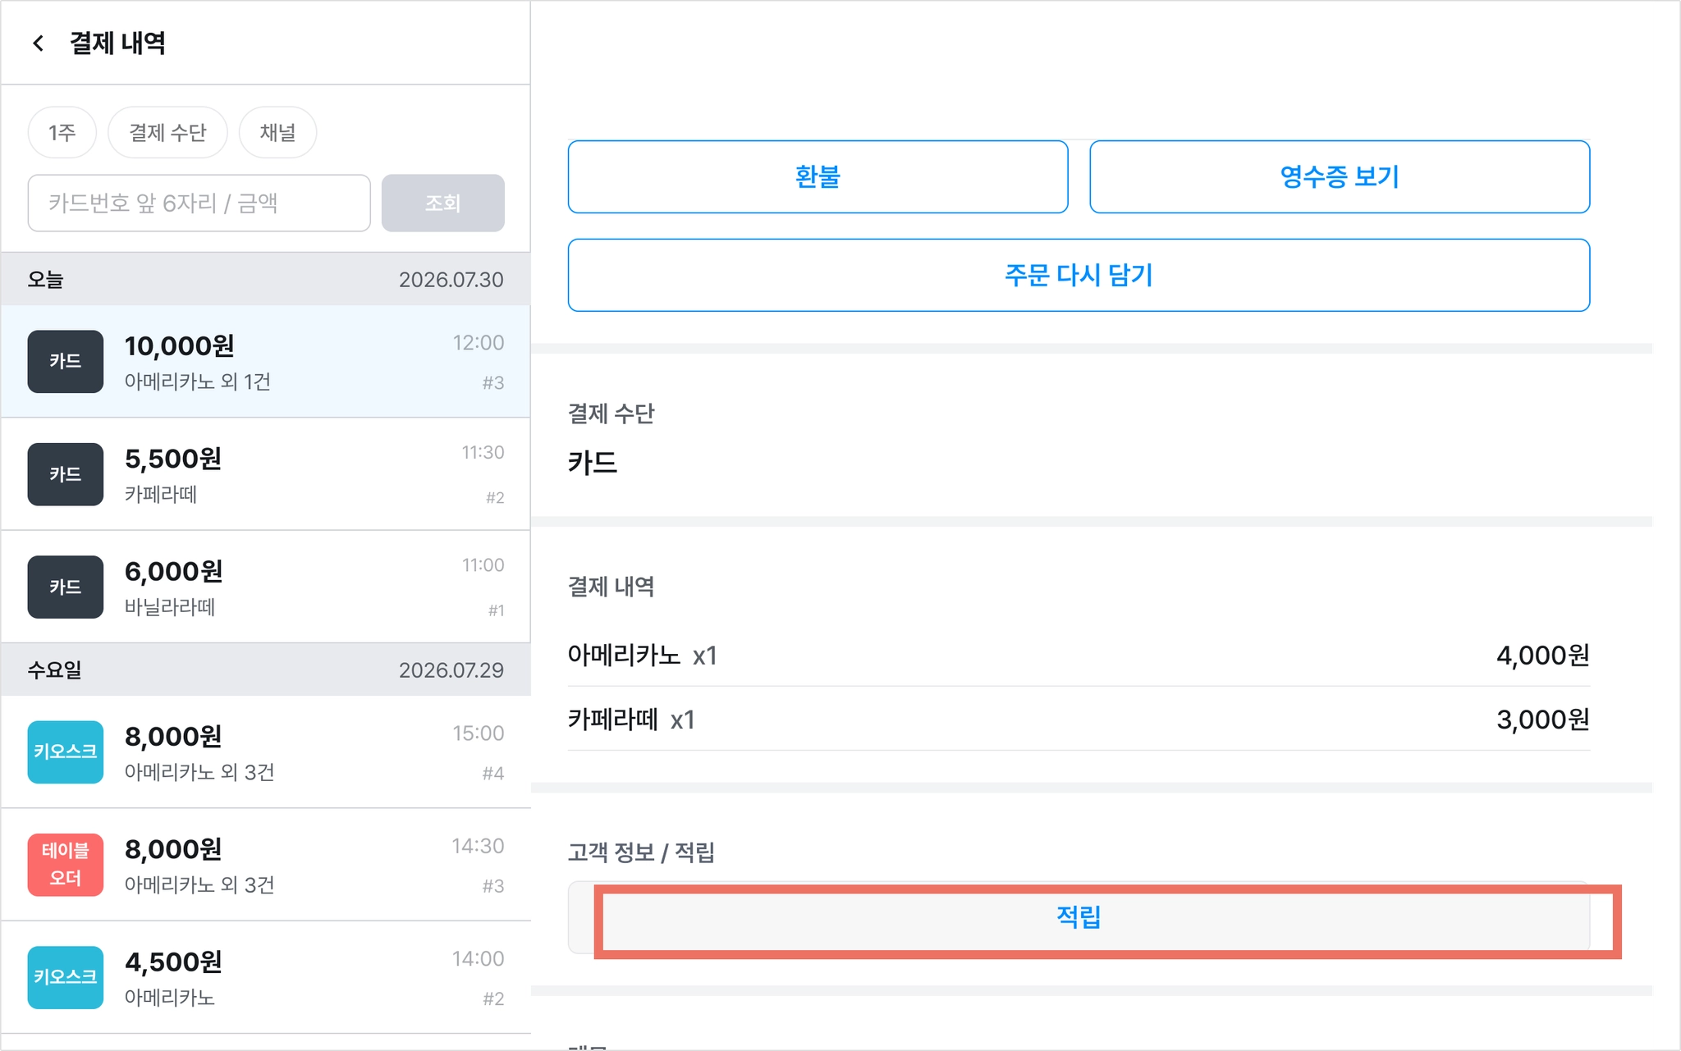
Task: Select the 5,500원 카페라떼 payment row
Action: click(266, 474)
